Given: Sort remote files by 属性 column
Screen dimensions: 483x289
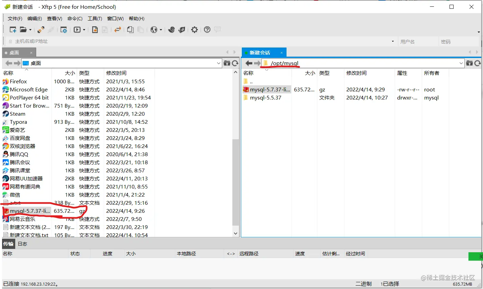Looking at the screenshot, I should (408, 73).
